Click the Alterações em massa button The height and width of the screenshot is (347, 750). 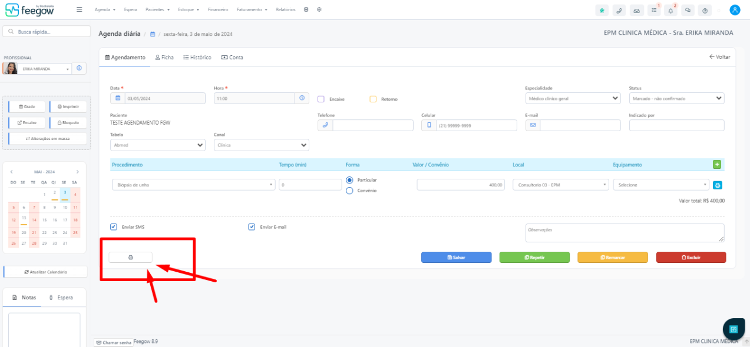click(x=48, y=138)
